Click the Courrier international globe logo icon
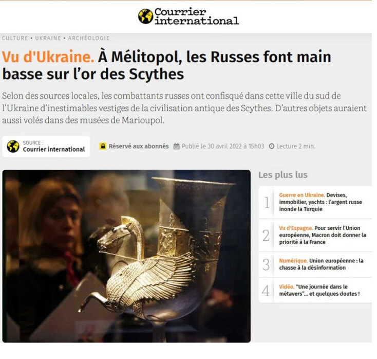Image resolution: width=377 pixels, height=359 pixels. coord(145,16)
